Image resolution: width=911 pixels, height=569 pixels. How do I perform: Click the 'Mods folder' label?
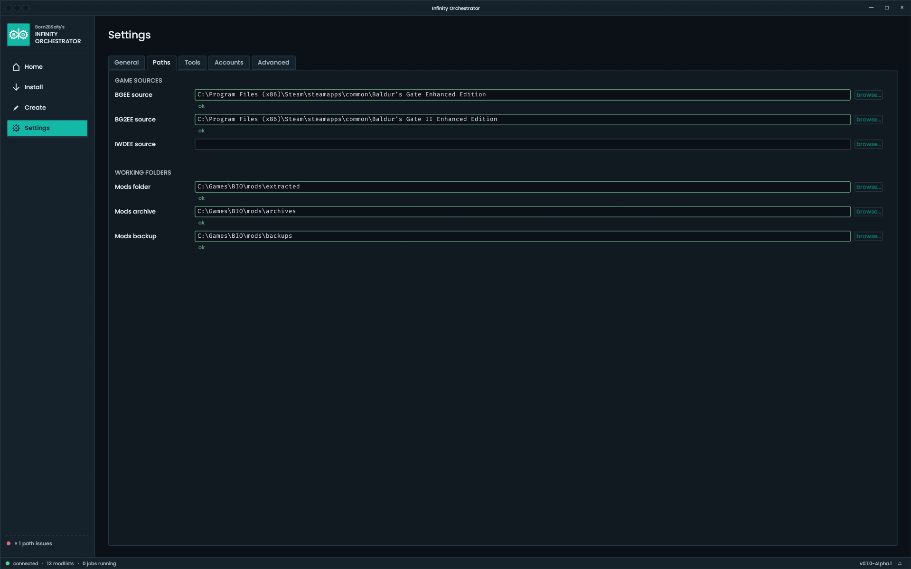click(x=132, y=187)
